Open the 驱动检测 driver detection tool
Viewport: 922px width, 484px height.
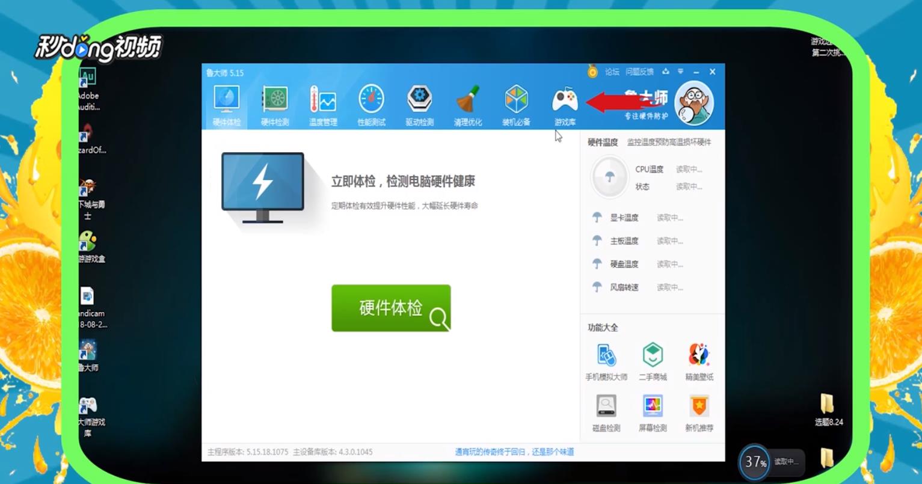419,103
